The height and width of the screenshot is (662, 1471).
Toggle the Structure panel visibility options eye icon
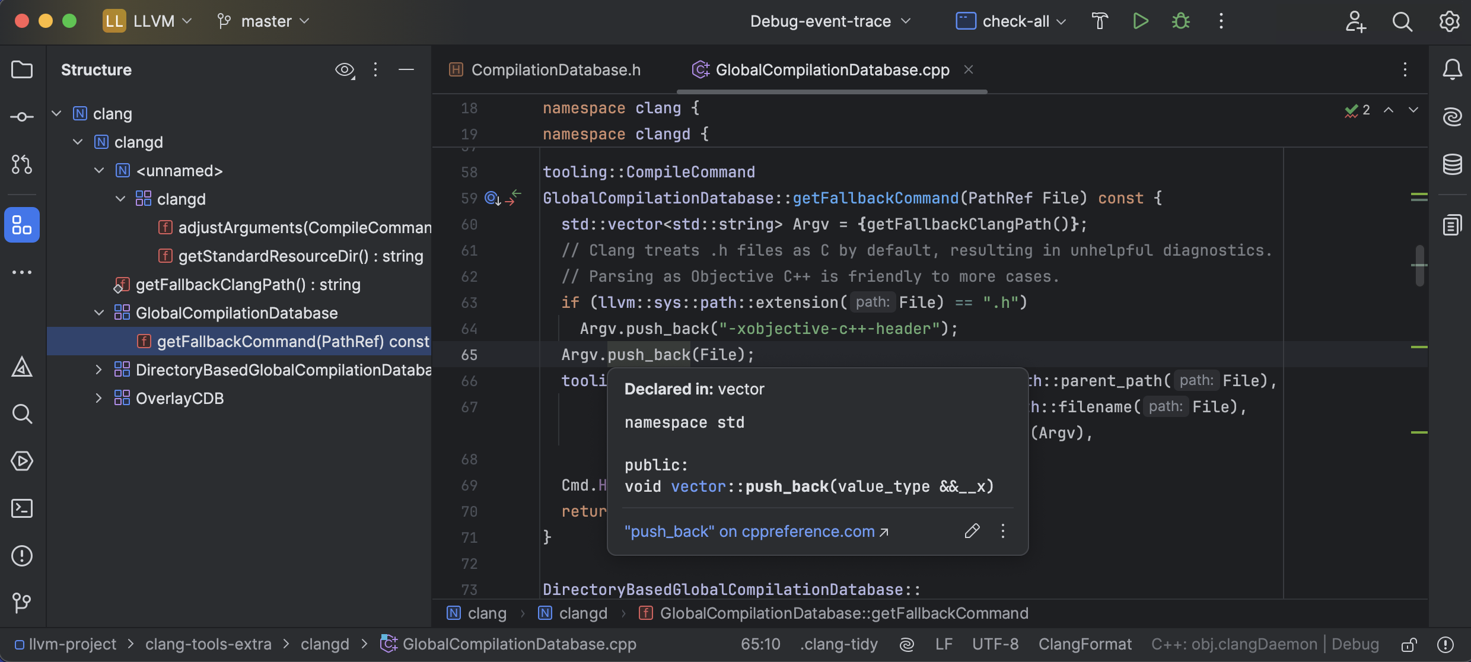tap(345, 69)
